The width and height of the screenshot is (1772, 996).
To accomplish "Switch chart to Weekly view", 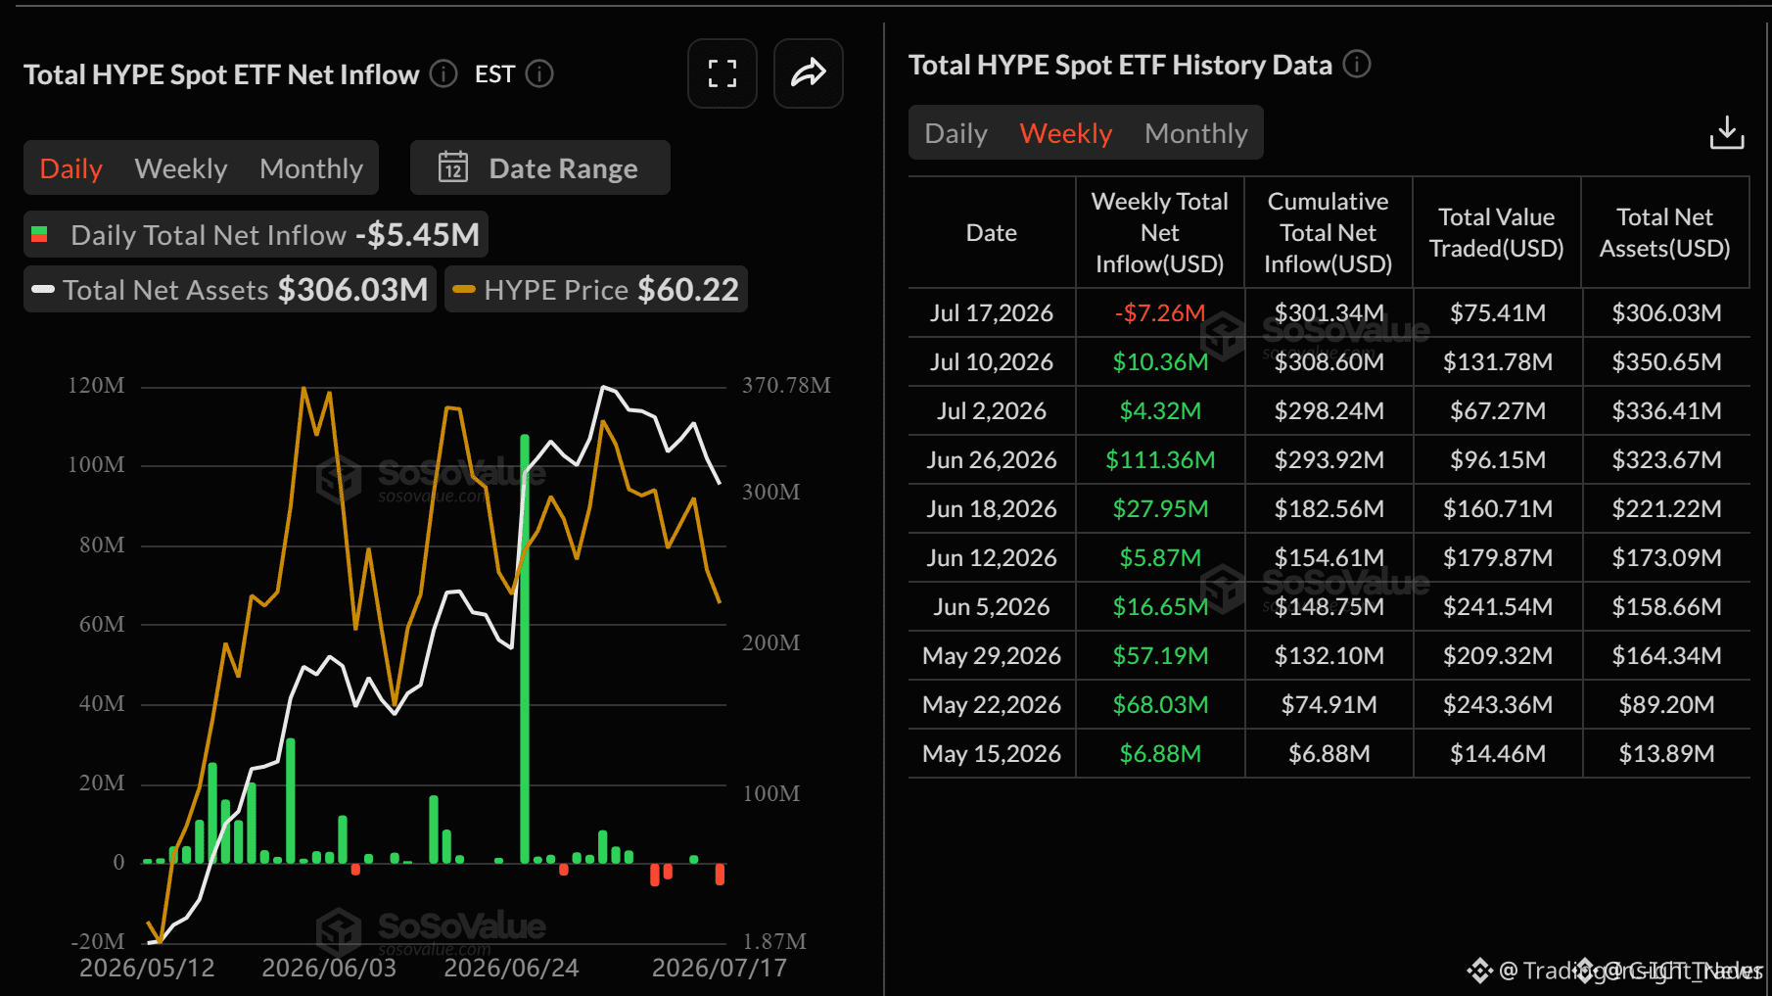I will coord(181,168).
